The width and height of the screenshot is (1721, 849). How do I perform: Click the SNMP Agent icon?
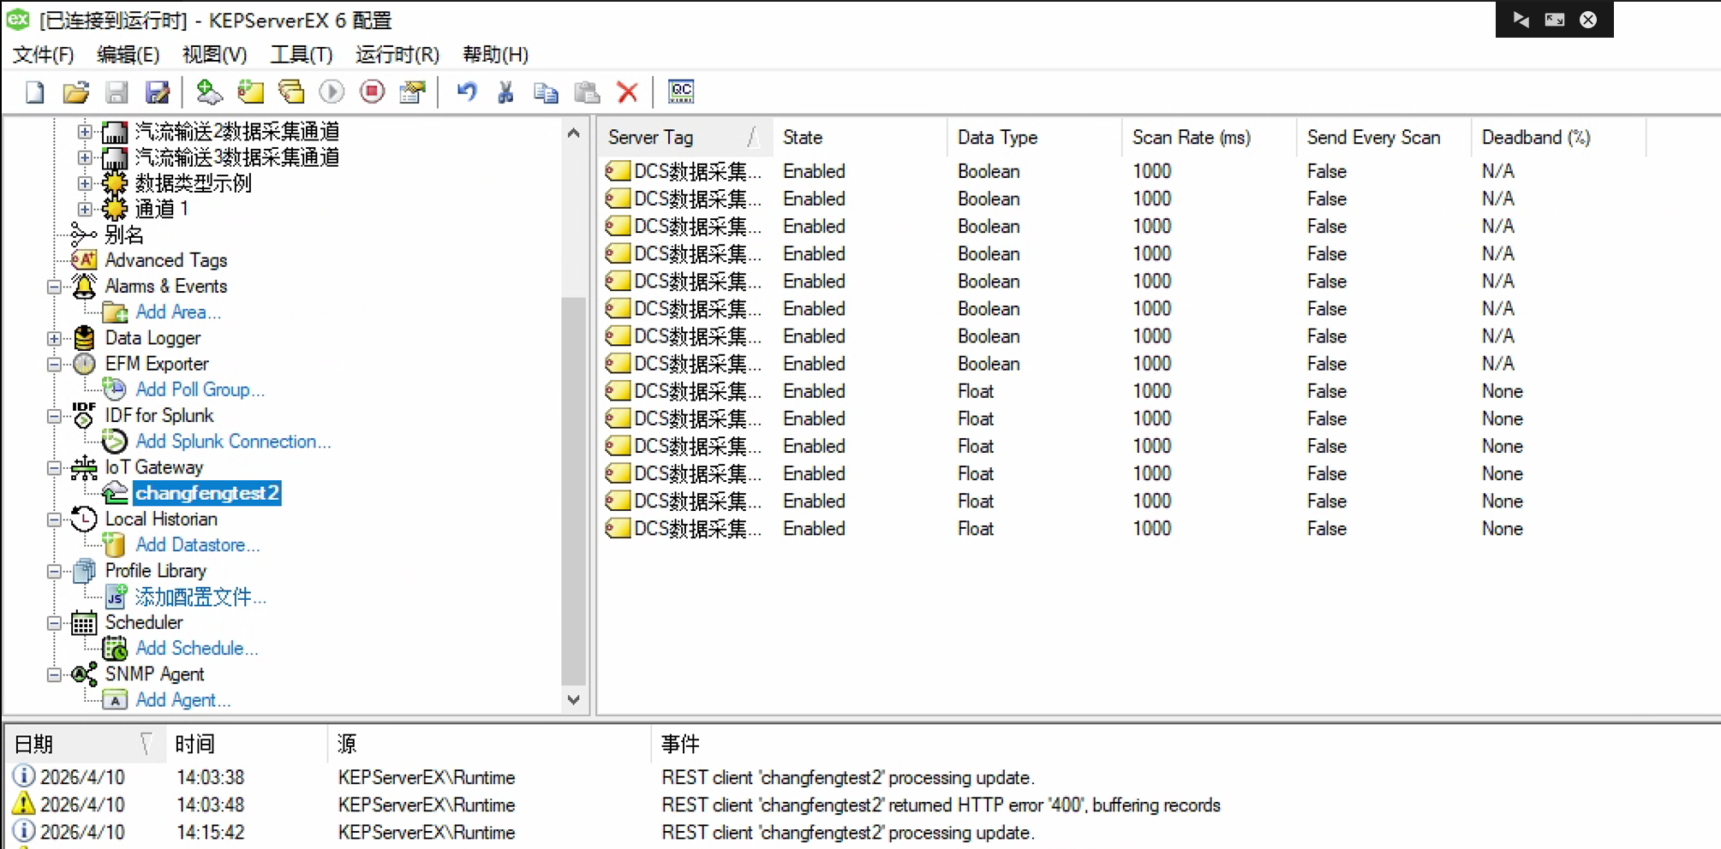84,674
